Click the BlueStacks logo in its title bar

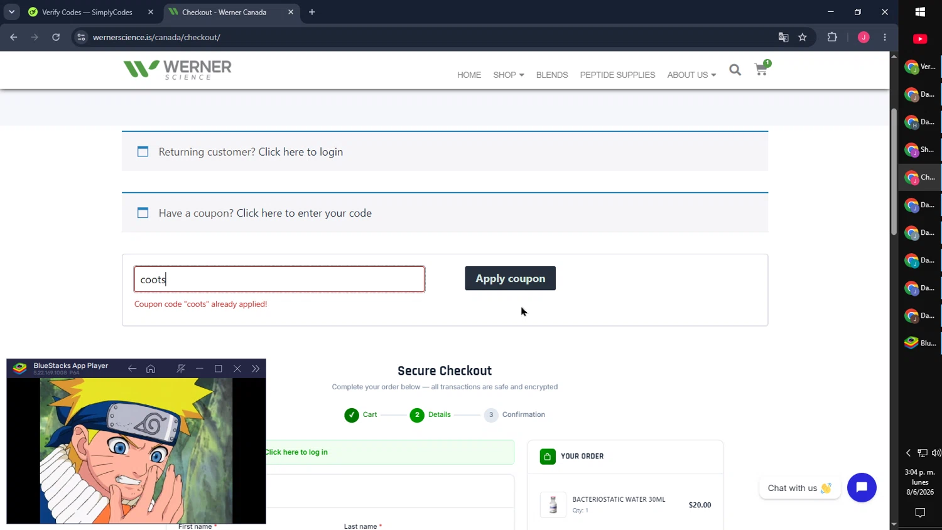tap(19, 368)
